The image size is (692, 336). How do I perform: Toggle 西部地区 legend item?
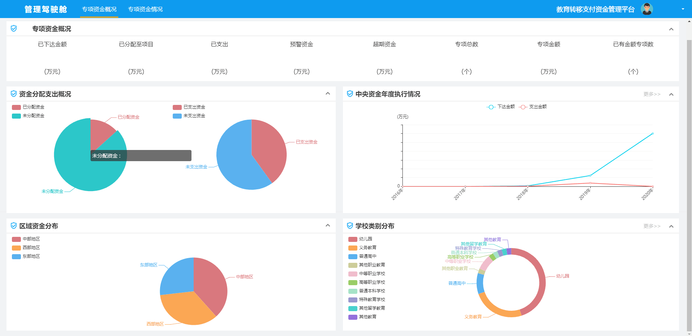tap(26, 248)
